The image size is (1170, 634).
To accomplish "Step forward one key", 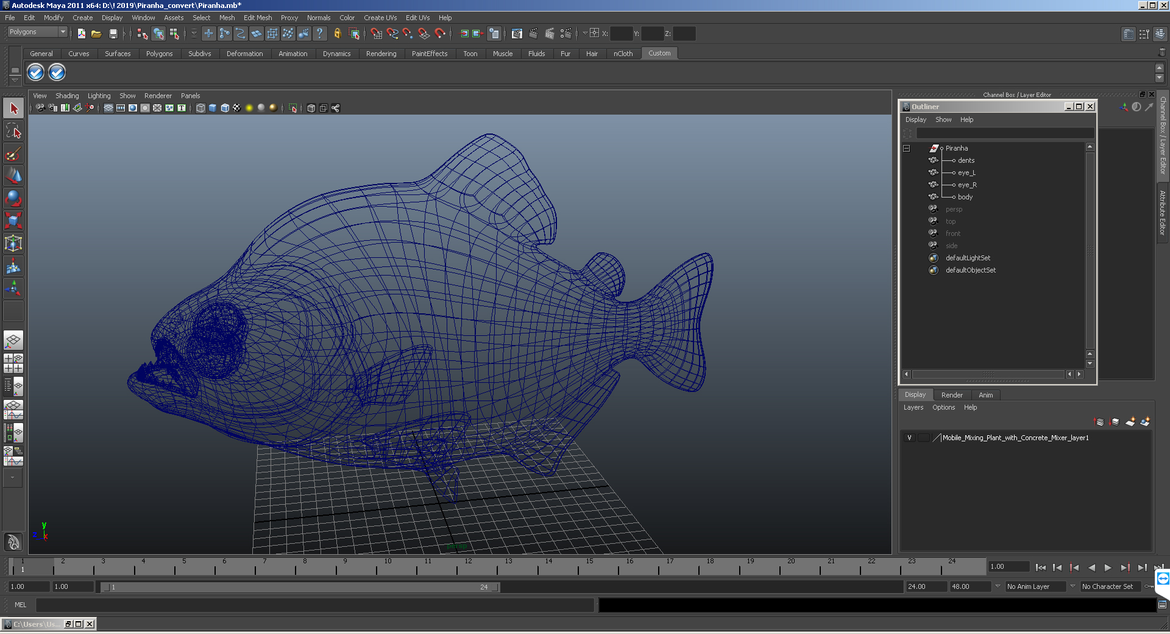I will pyautogui.click(x=1125, y=568).
